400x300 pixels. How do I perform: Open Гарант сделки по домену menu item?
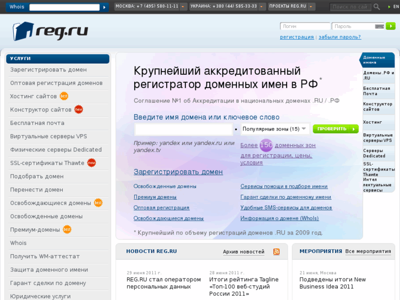tap(48, 283)
